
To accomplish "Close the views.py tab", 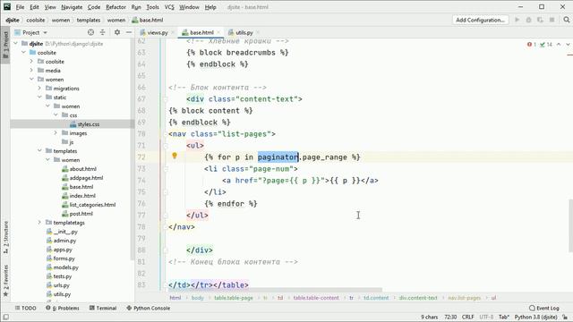I will point(173,32).
